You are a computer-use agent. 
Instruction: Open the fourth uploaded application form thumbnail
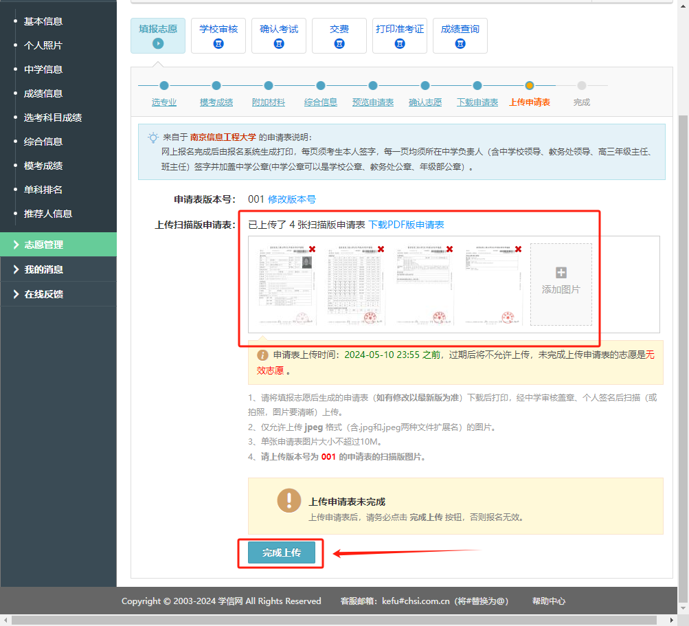coord(493,286)
